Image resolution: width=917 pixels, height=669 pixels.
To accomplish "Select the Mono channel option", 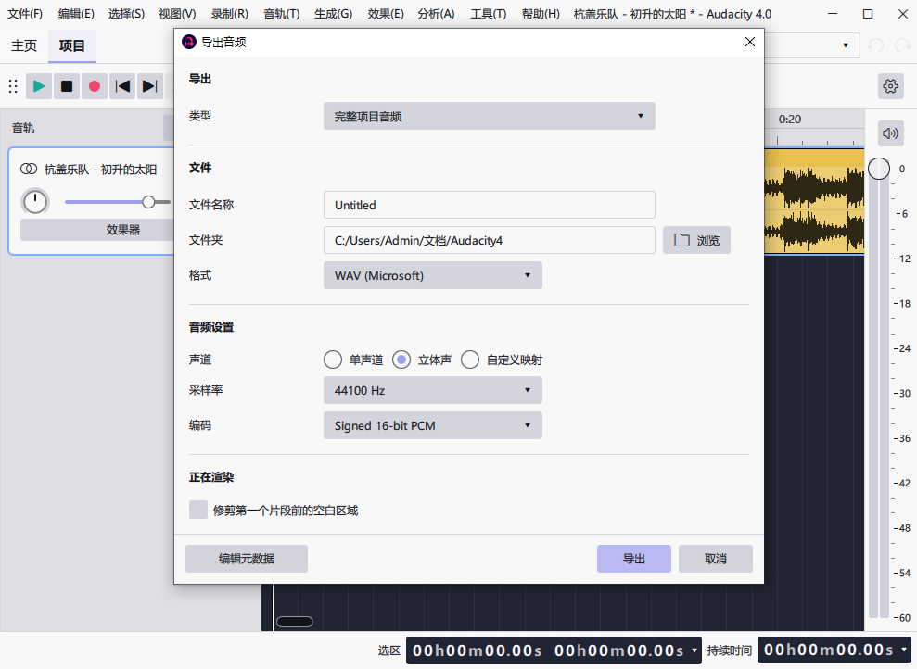I will click(333, 360).
